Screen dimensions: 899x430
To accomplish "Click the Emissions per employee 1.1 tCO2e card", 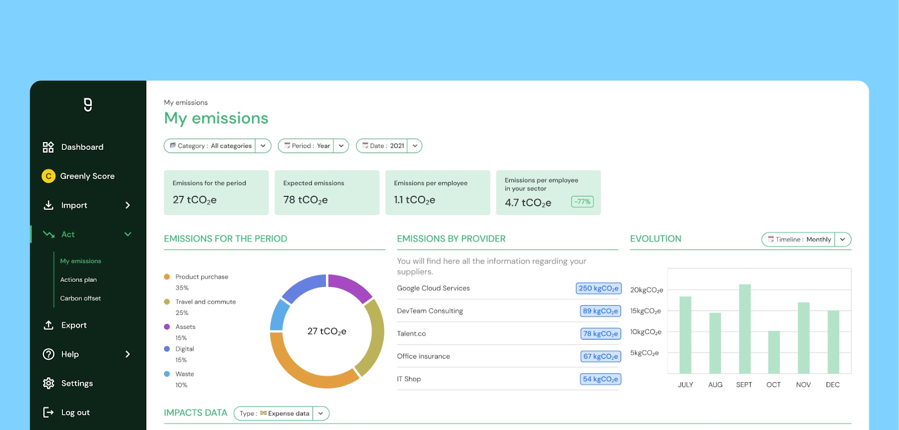I will (438, 193).
